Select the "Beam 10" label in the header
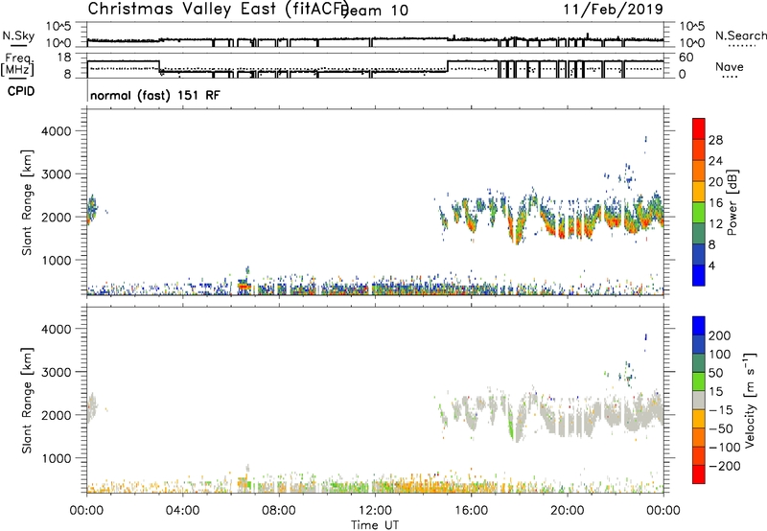Screen dimensions: 767x531 coord(376,11)
